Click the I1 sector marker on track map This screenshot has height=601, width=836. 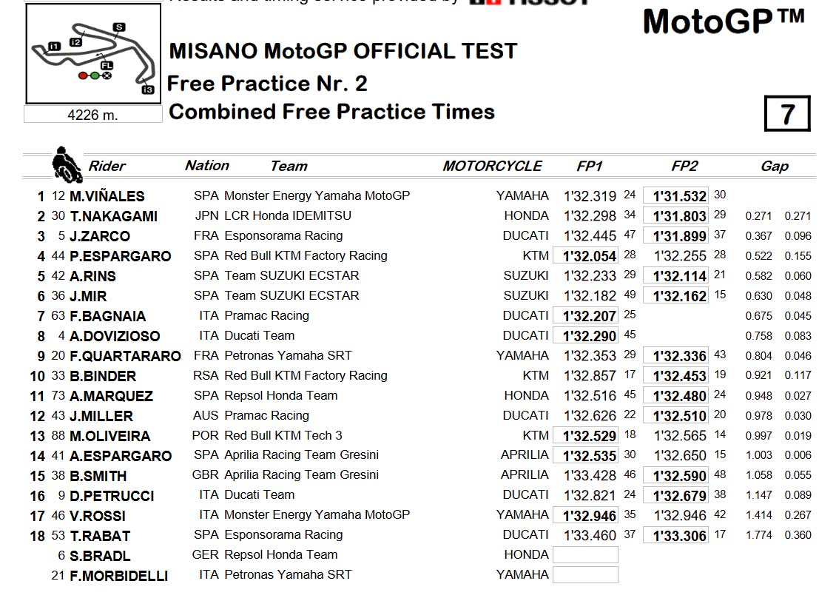coord(55,47)
